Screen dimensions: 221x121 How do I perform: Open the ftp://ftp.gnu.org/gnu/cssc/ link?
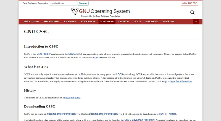[x=104, y=114]
